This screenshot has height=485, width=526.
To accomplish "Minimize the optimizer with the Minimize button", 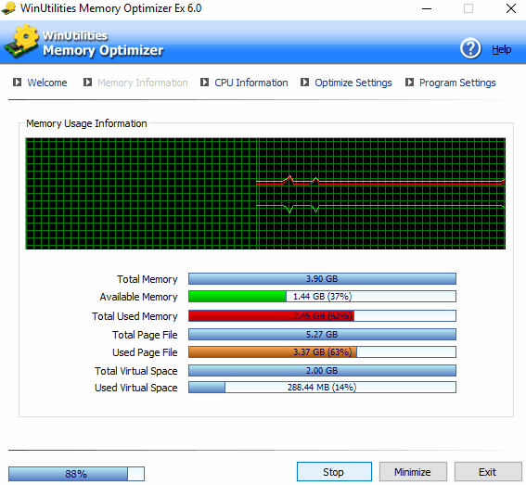I will tap(413, 472).
